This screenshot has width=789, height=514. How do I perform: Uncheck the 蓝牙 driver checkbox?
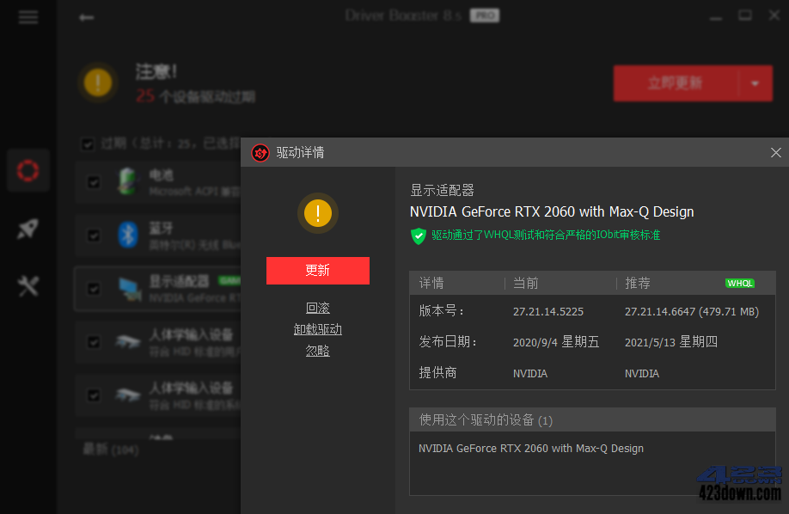94,236
